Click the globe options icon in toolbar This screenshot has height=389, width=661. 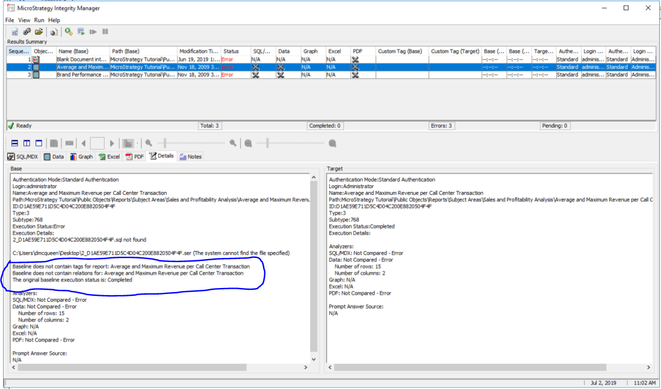pos(54,31)
